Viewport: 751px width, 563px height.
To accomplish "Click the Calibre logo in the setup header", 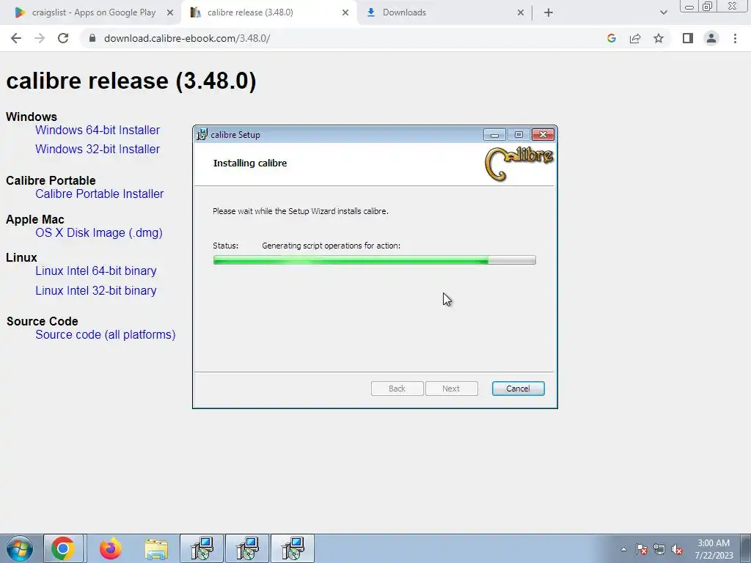I will [x=519, y=163].
